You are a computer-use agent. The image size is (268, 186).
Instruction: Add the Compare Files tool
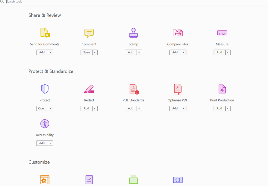[x=175, y=52]
